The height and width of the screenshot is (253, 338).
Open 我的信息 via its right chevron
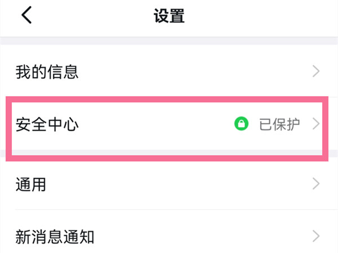click(x=316, y=71)
